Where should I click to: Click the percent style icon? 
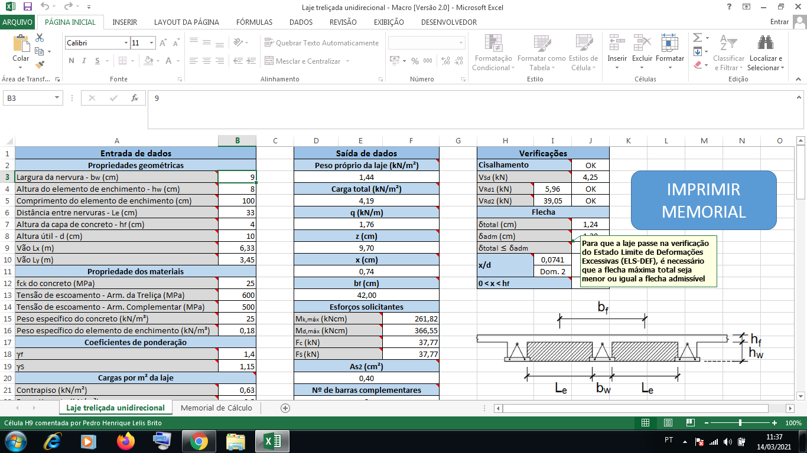click(415, 61)
